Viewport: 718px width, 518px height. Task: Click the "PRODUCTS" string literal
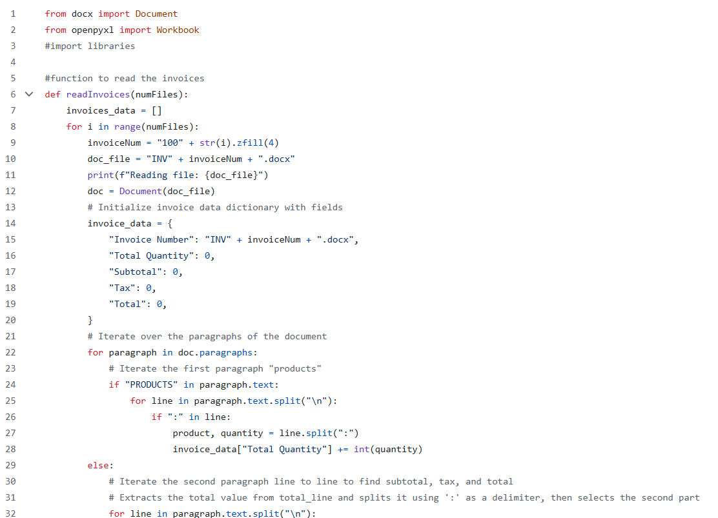point(151,385)
